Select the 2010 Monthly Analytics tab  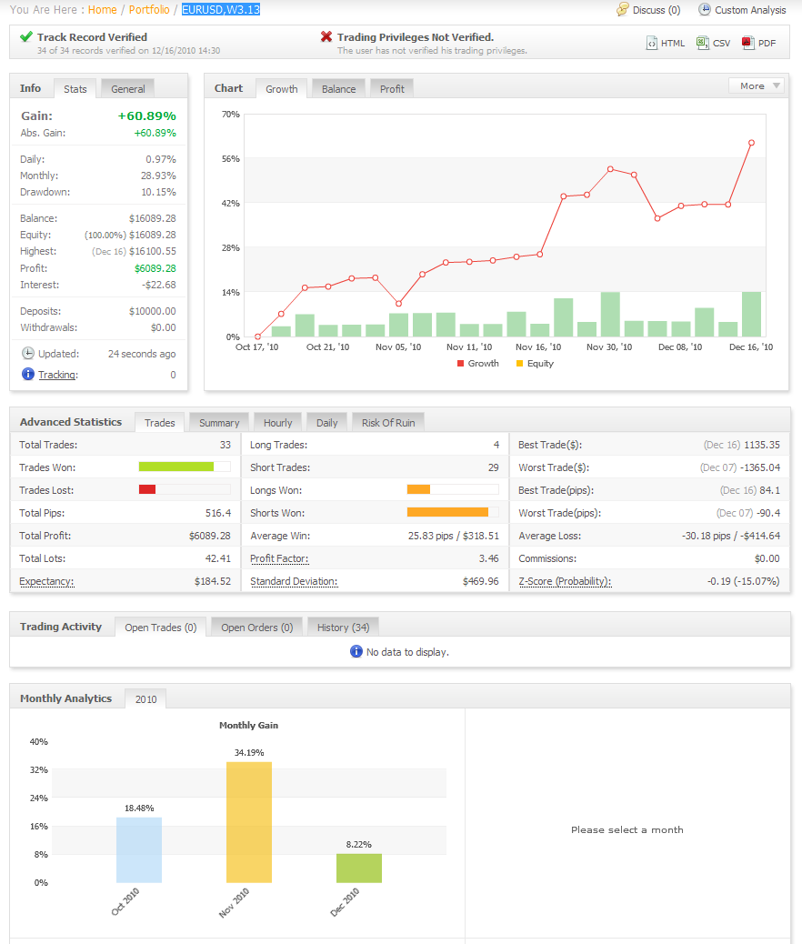pos(145,699)
